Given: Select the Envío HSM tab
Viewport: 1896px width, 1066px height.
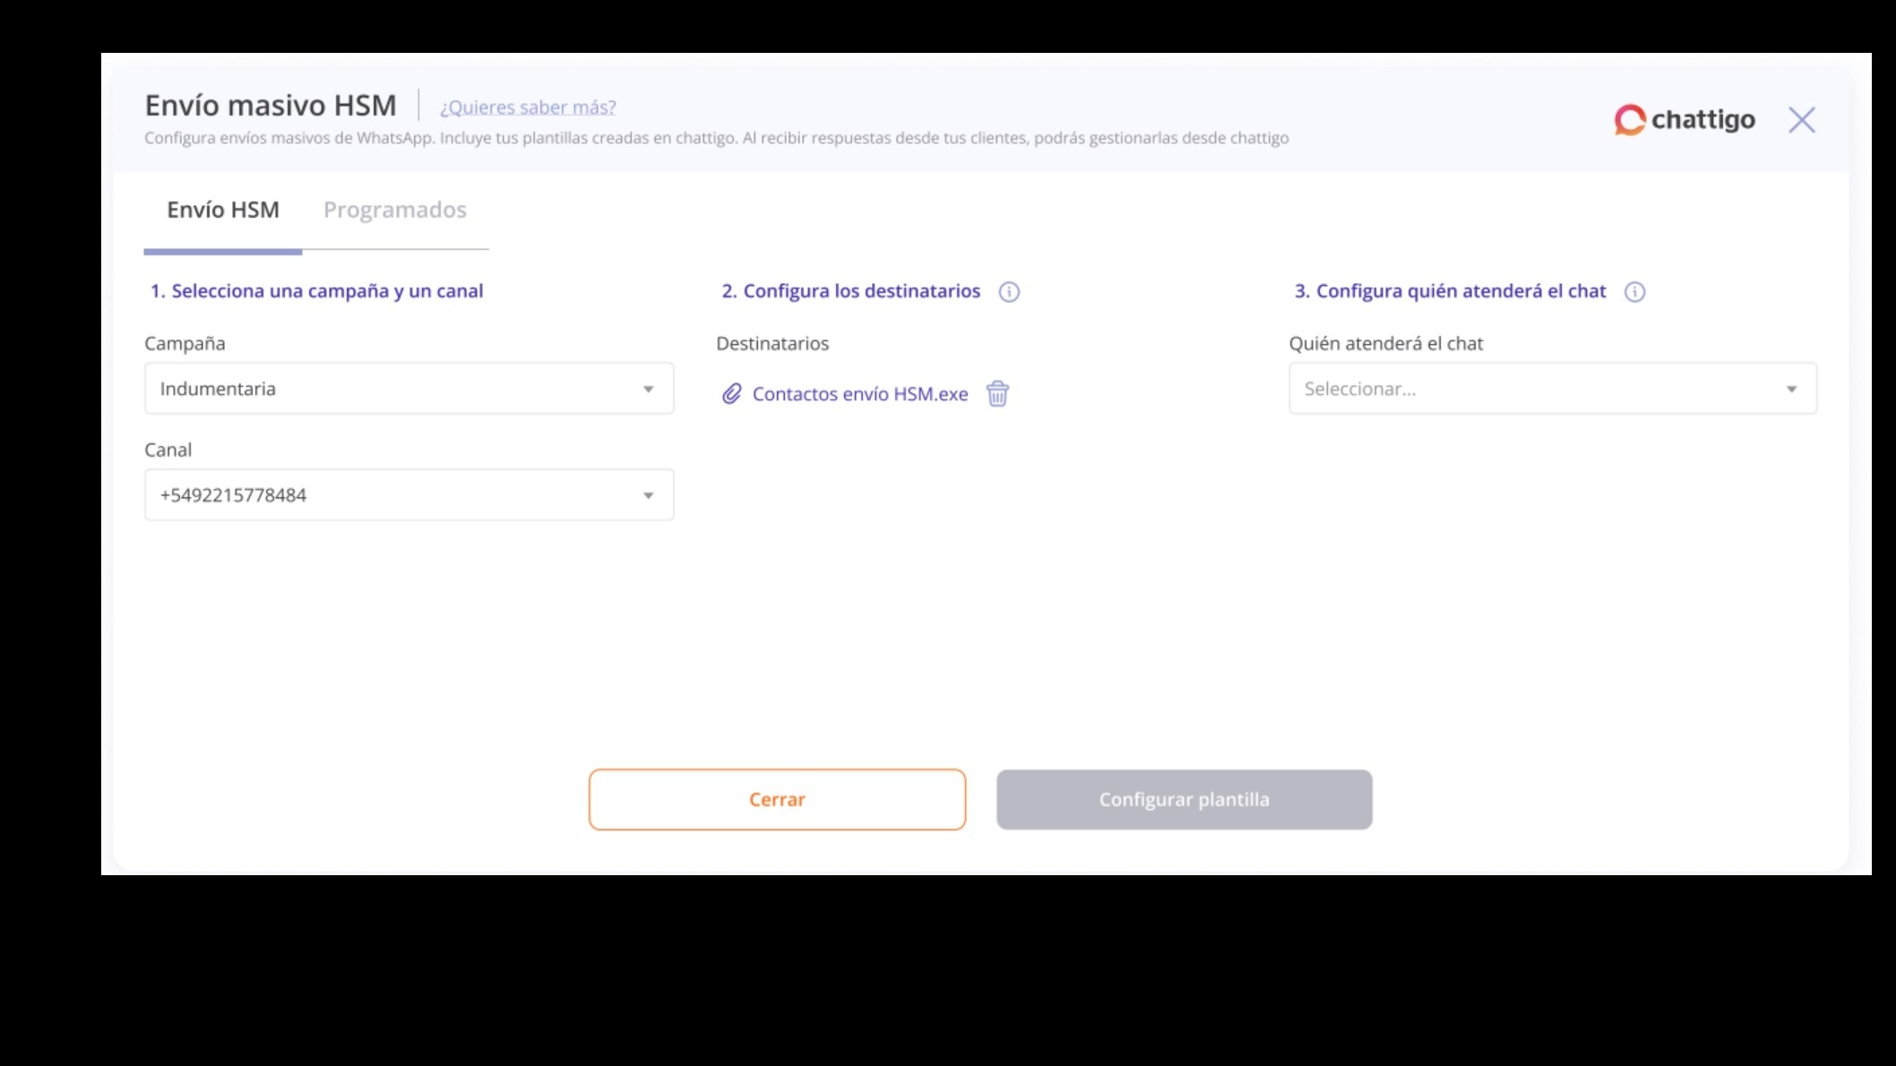Looking at the screenshot, I should 223,210.
